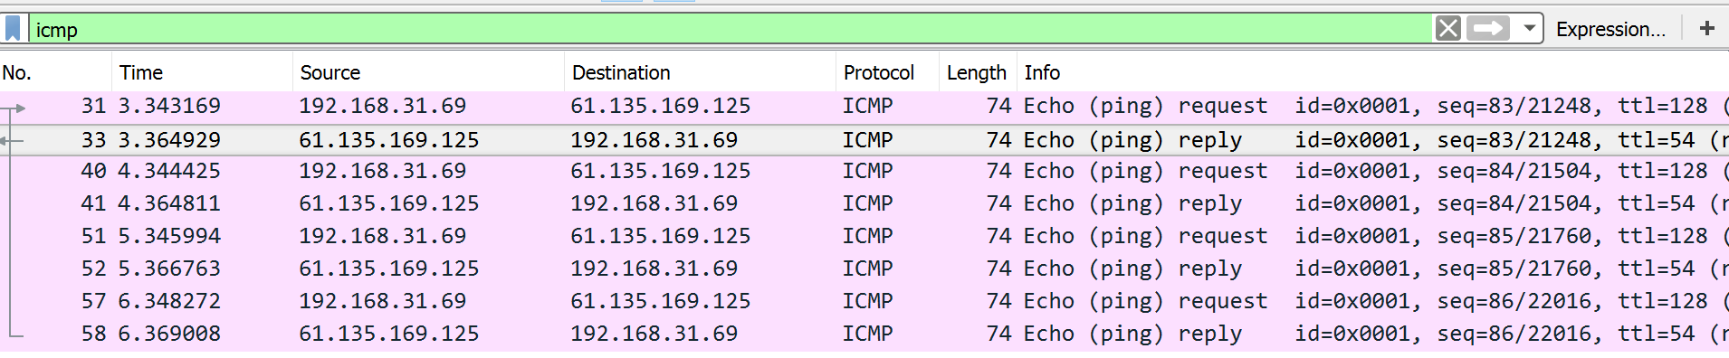
Task: Sort by Info column header
Action: (1372, 72)
